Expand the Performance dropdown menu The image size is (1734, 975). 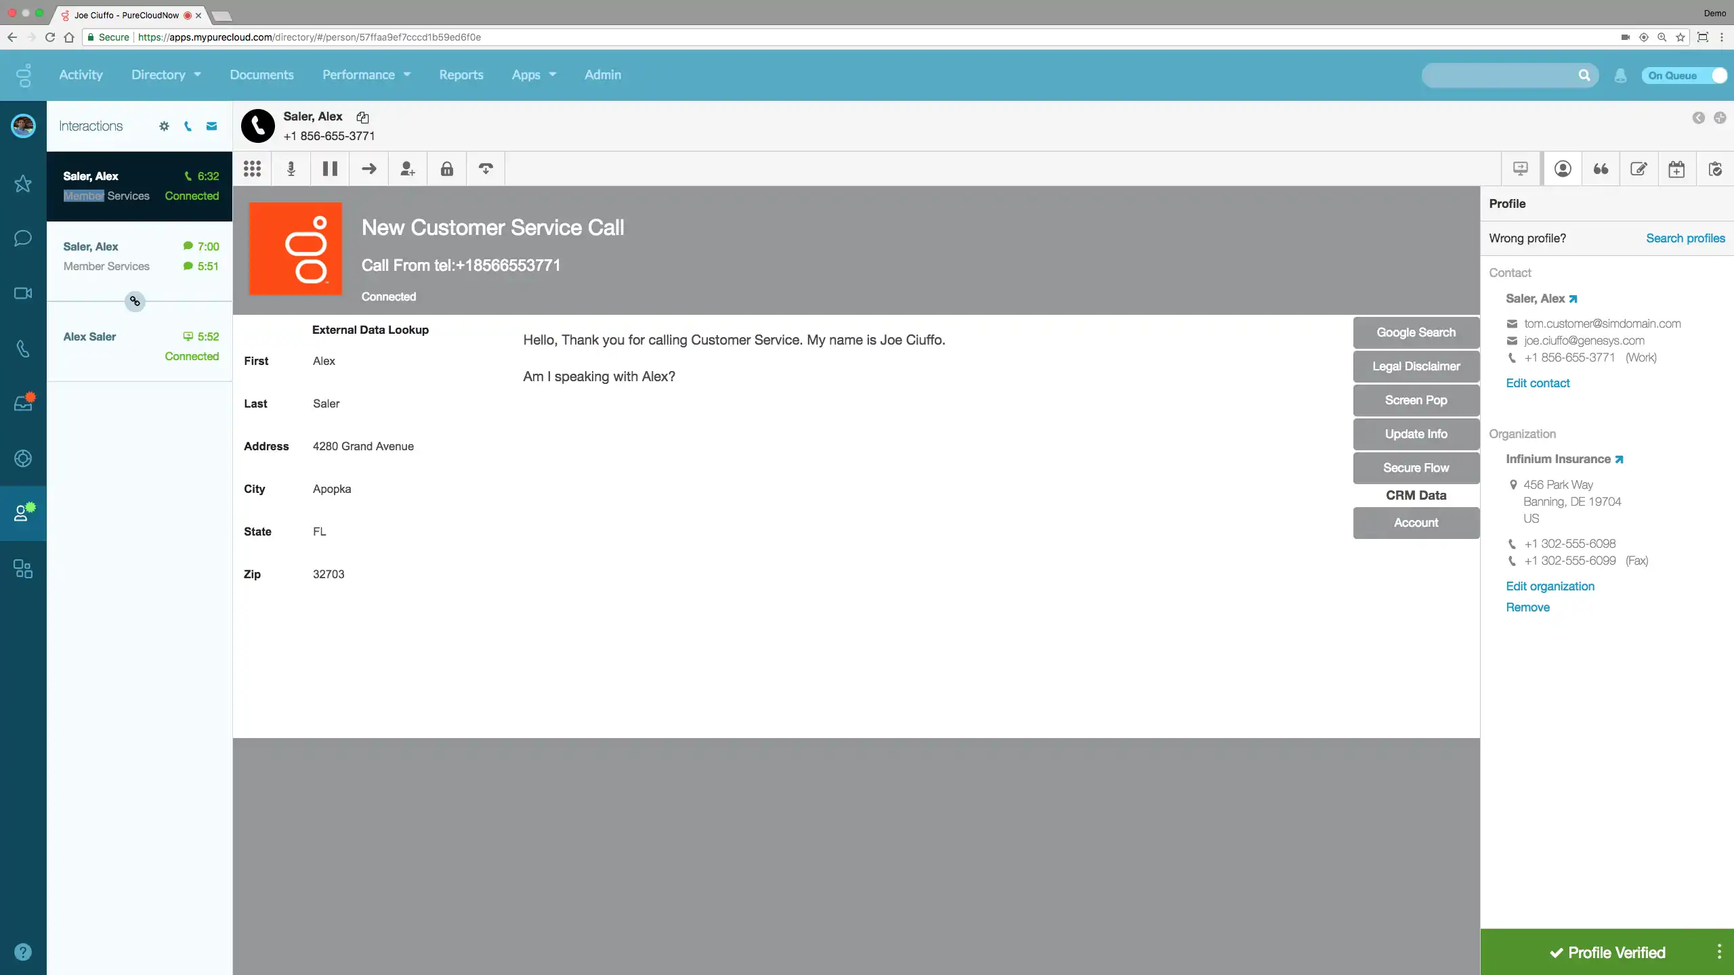pos(366,74)
